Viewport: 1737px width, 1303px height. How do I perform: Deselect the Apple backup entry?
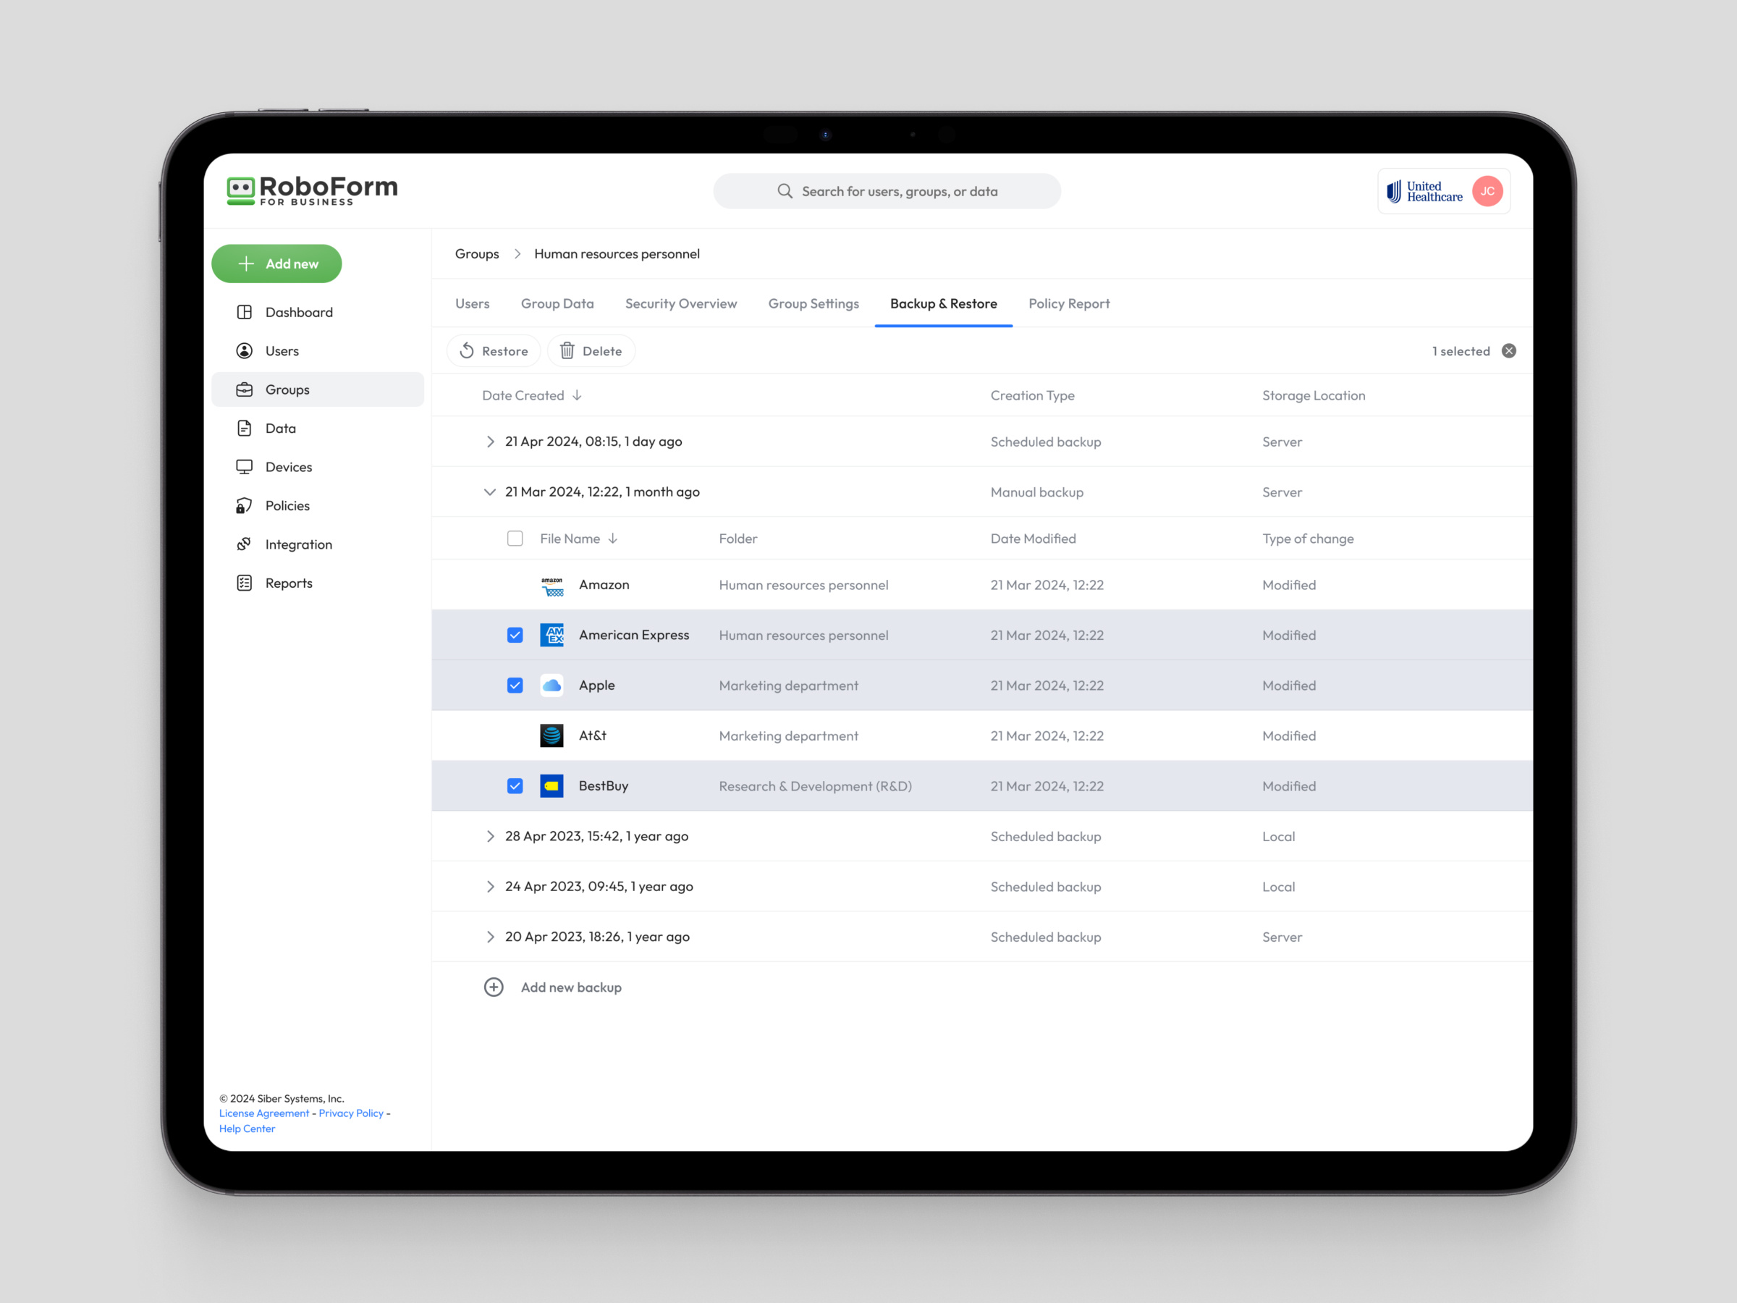pyautogui.click(x=515, y=685)
